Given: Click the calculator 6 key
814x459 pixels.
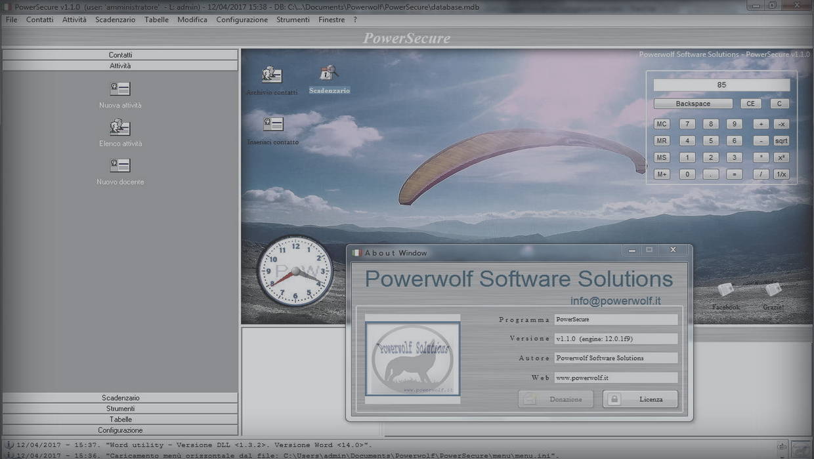Looking at the screenshot, I should coord(735,141).
